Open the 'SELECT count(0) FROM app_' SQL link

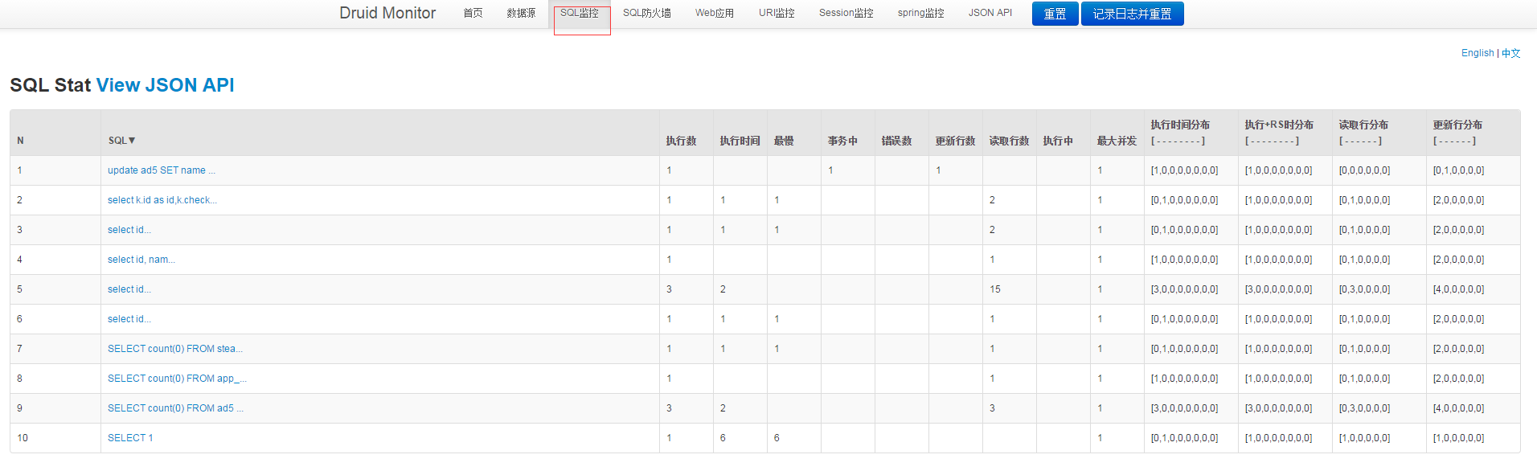(177, 379)
